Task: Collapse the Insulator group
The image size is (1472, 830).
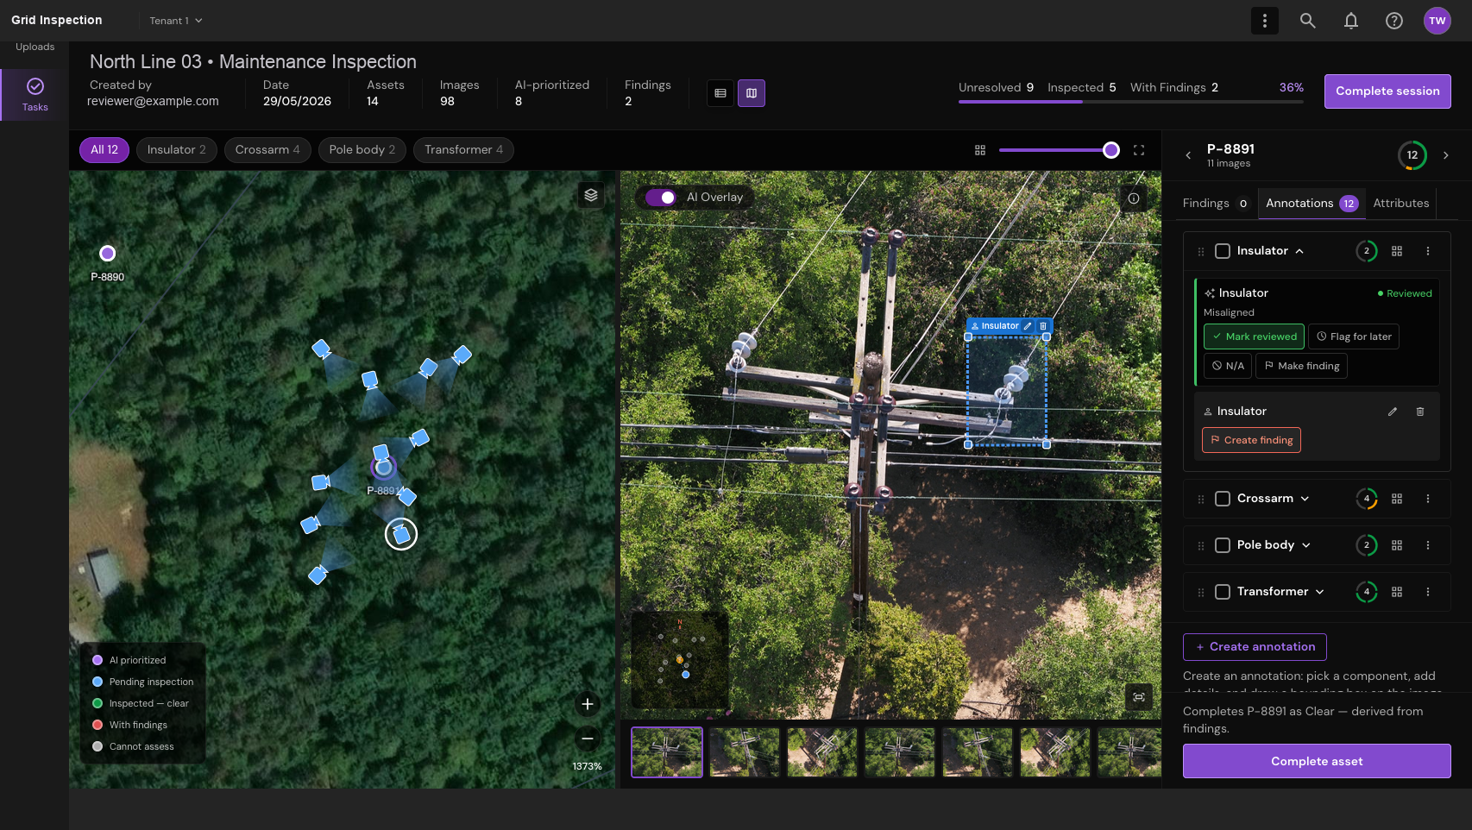Action: (1299, 251)
